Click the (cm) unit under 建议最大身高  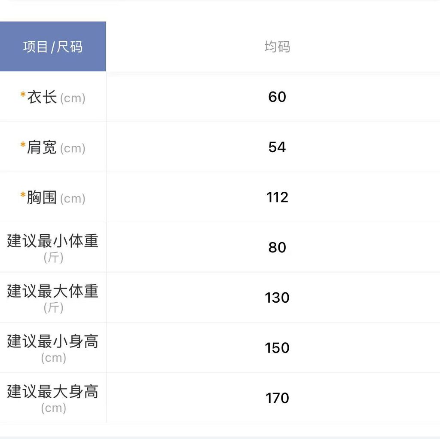[53, 408]
